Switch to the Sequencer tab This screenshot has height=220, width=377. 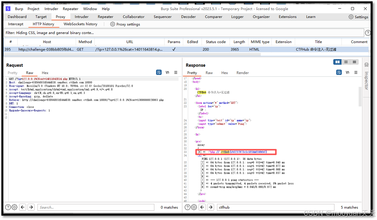162,17
